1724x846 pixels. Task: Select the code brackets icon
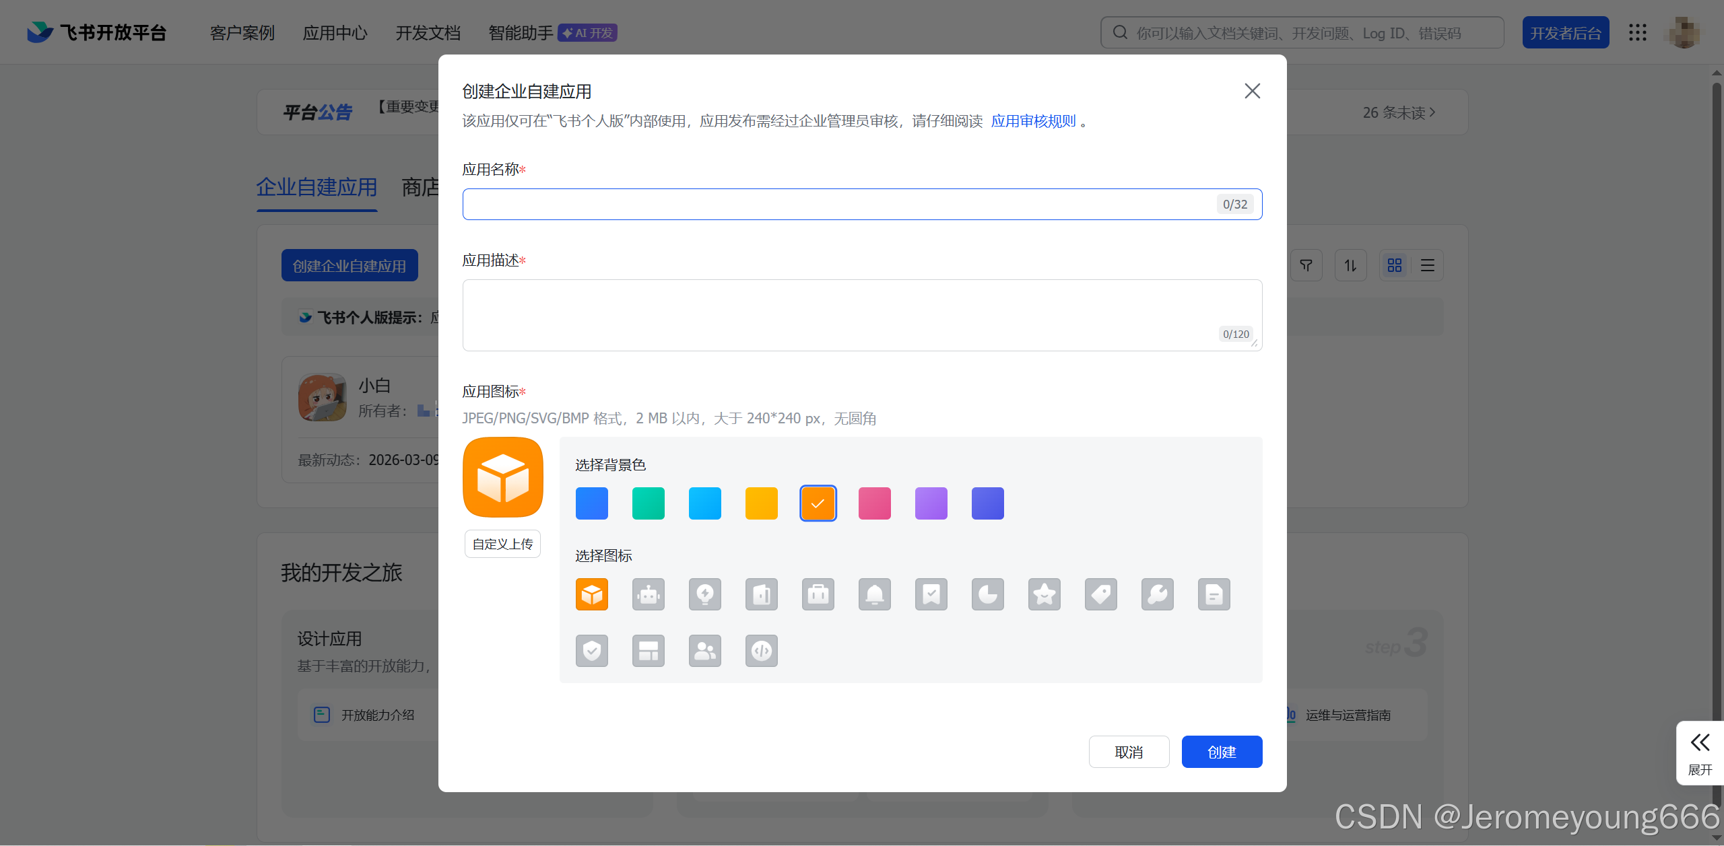(761, 651)
